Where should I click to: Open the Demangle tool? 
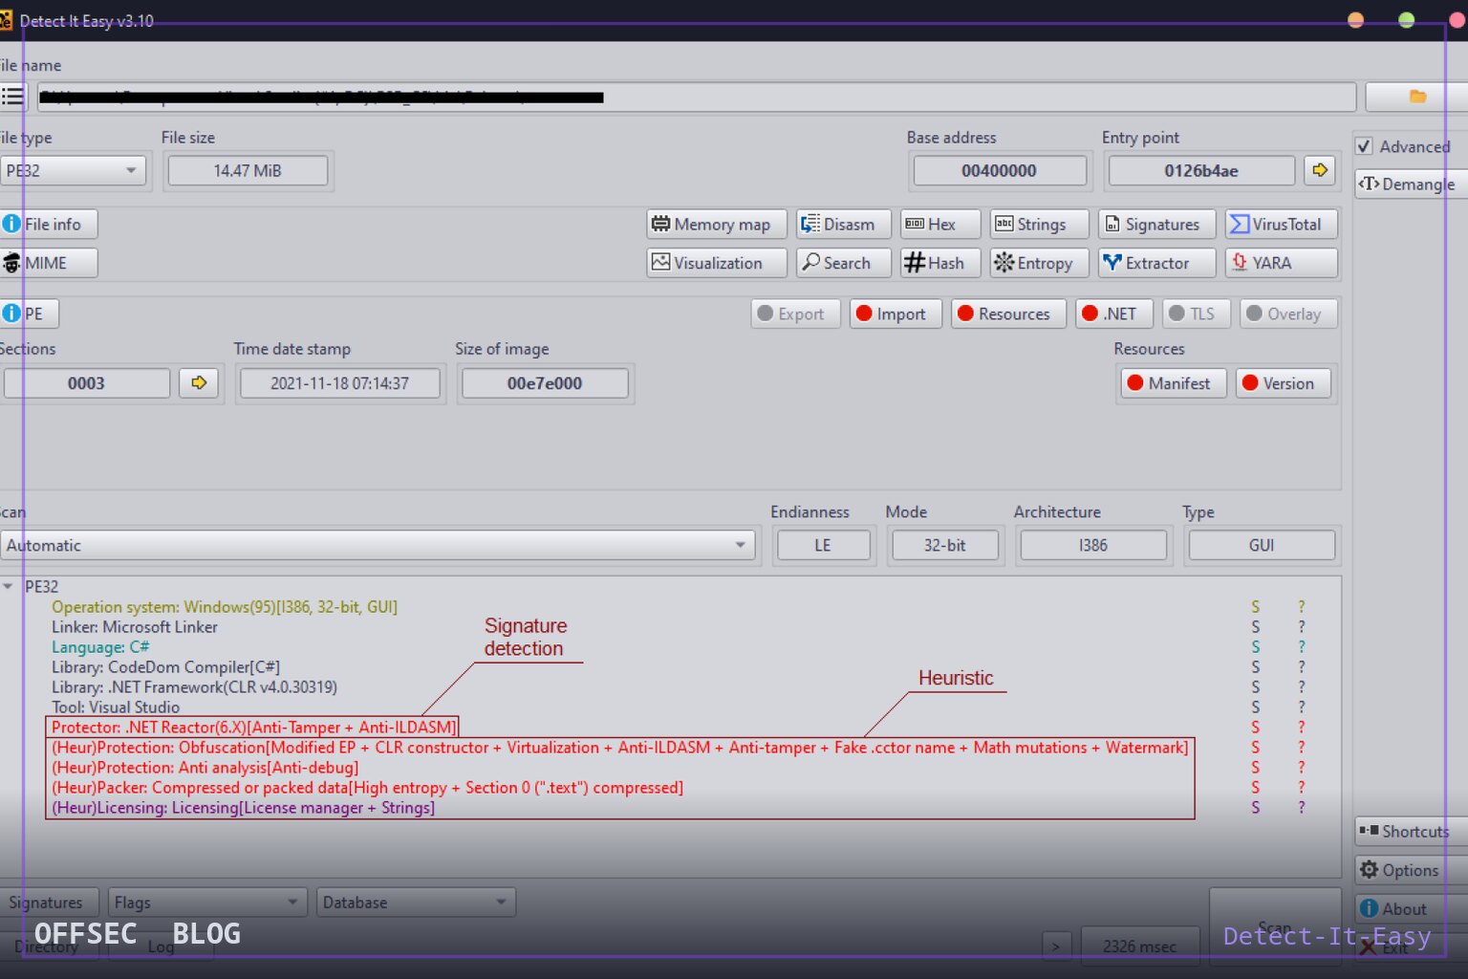(x=1410, y=184)
